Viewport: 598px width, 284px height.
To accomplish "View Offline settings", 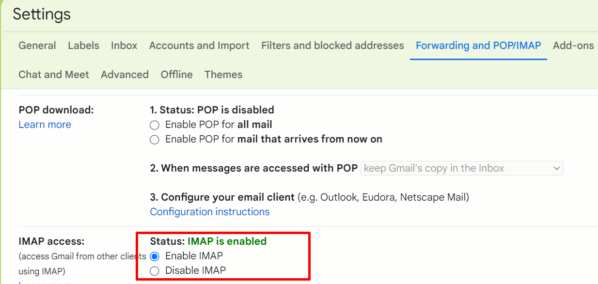I will pyautogui.click(x=176, y=74).
